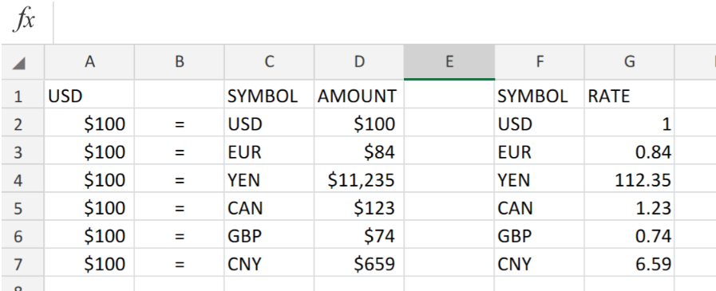
Task: Select column D header
Action: 359,62
